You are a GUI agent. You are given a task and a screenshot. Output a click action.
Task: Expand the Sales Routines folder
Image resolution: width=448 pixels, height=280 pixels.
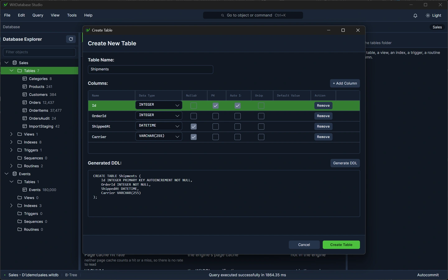click(x=12, y=166)
